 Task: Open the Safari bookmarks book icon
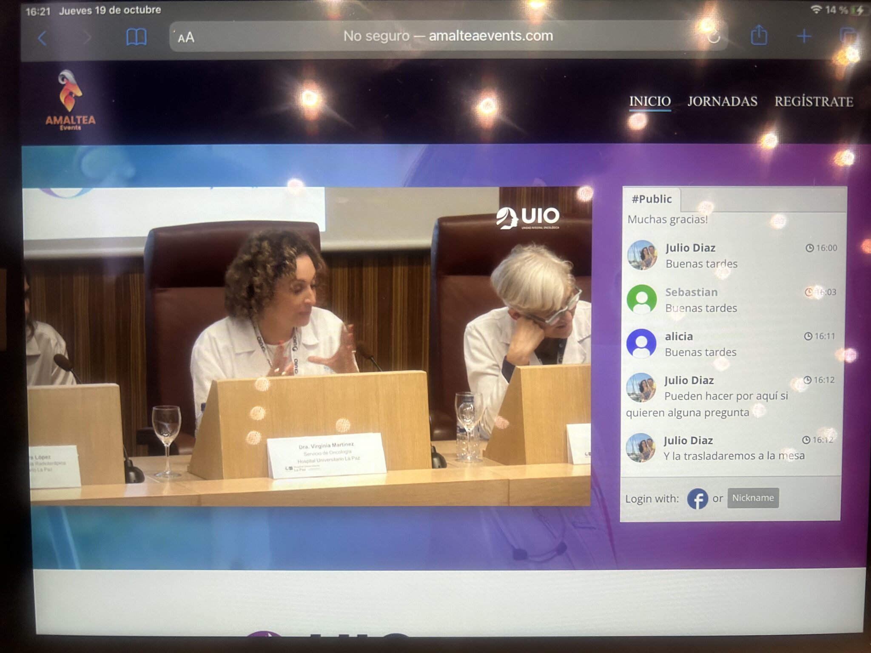[x=137, y=37]
